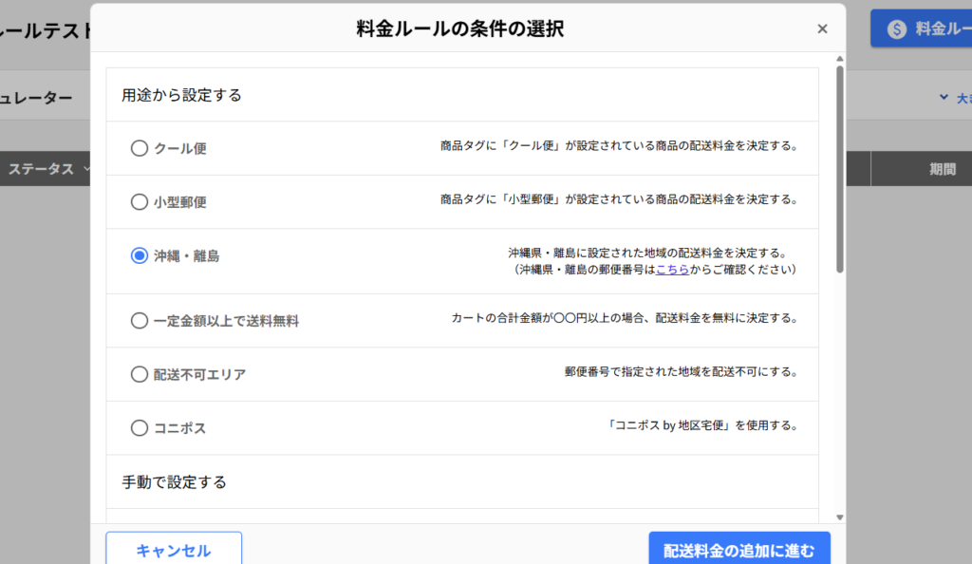Expand the ステータス column dropdown chevron
The height and width of the screenshot is (564, 972).
click(x=87, y=169)
